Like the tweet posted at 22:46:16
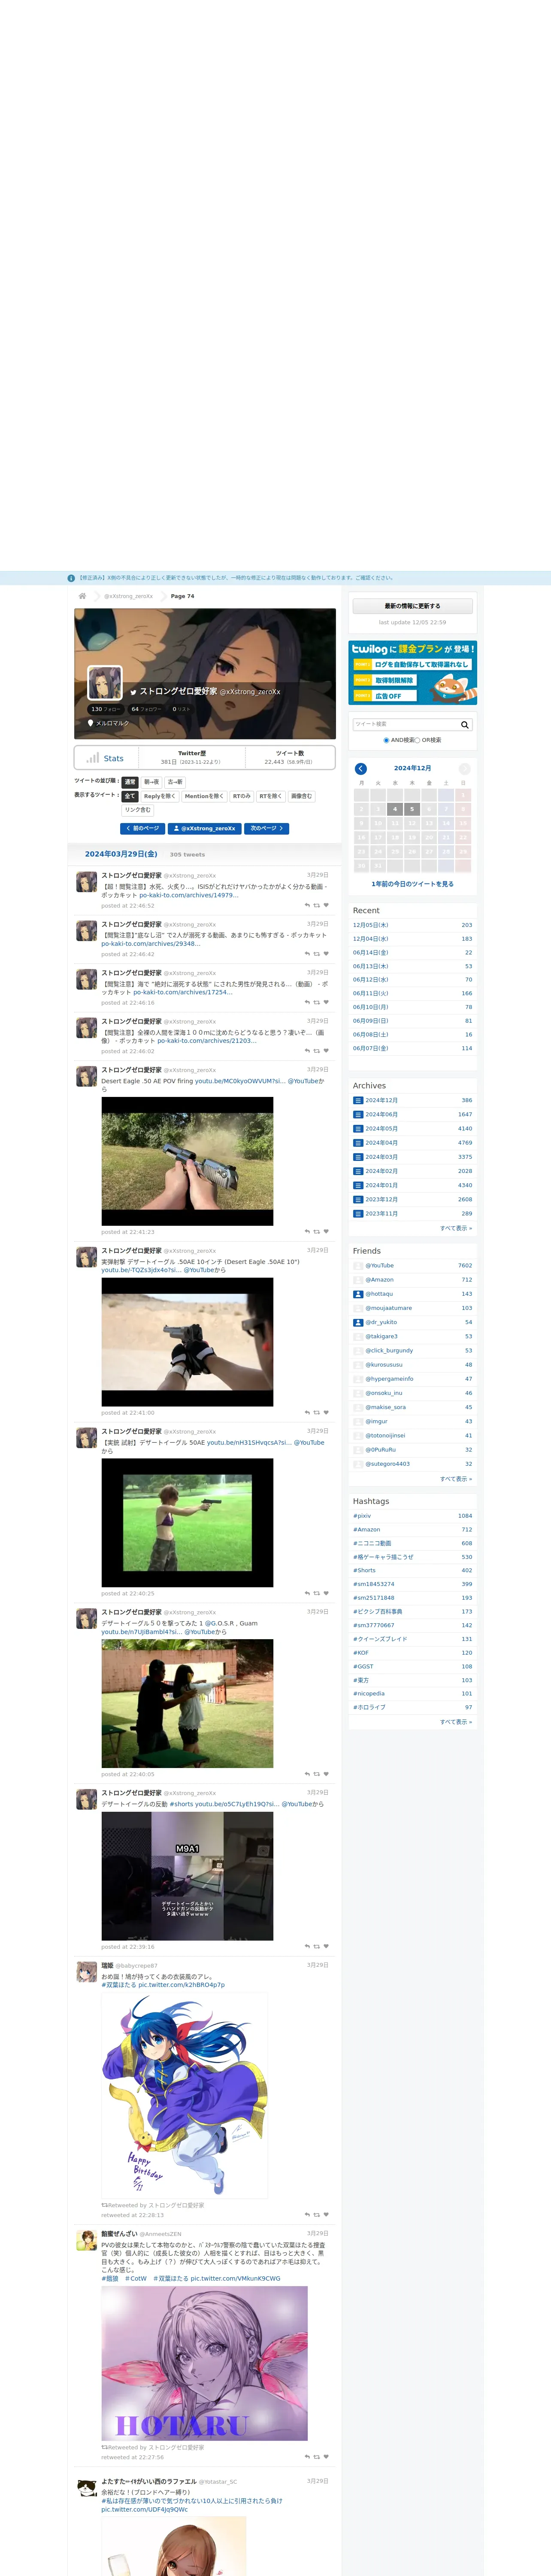Viewport: 551px width, 2576px height. 326,1002
